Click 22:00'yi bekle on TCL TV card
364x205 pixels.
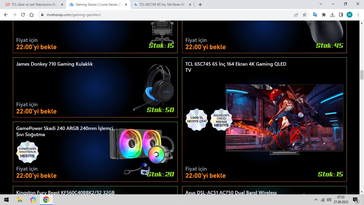coord(206,176)
